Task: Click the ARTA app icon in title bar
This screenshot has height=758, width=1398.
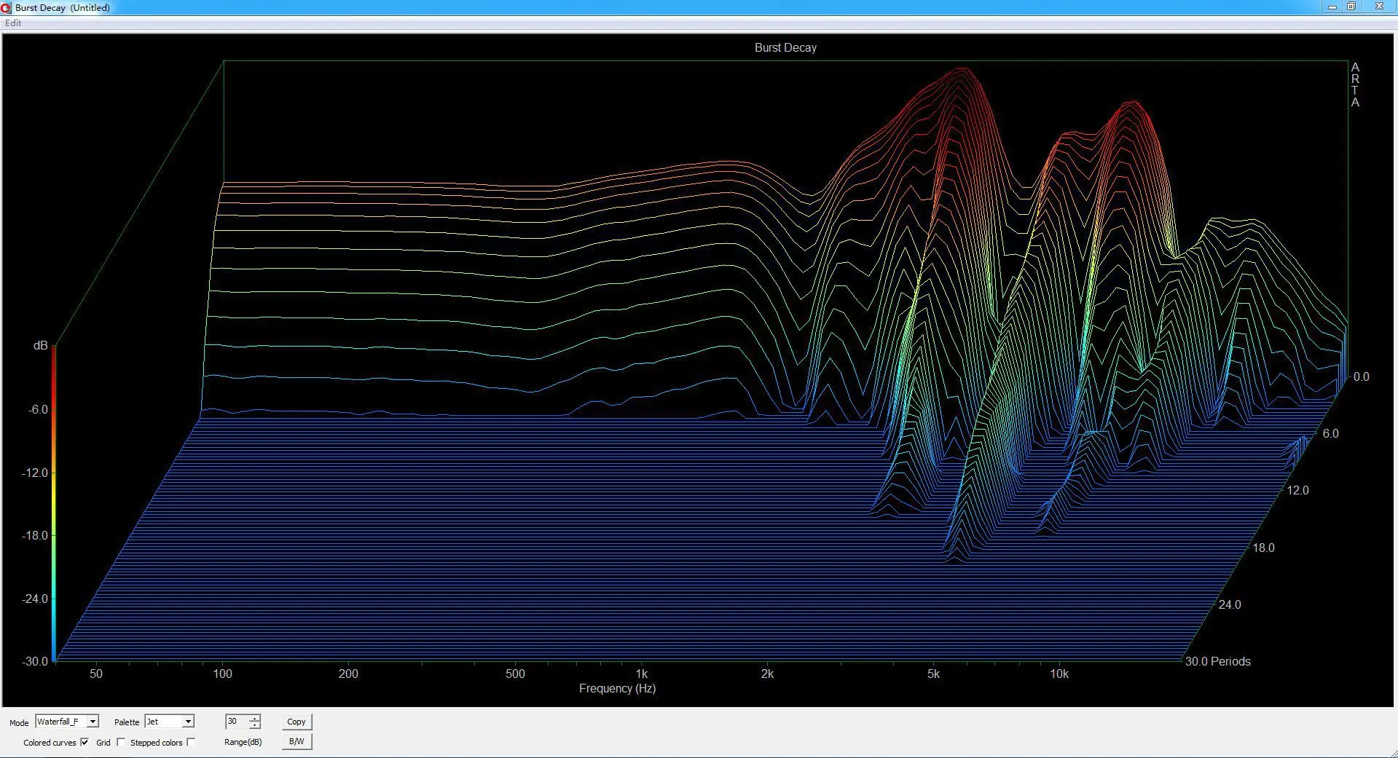Action: tap(7, 7)
